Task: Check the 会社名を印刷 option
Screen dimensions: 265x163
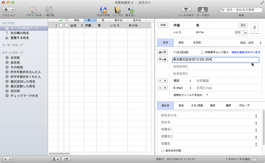Action: tap(163, 151)
